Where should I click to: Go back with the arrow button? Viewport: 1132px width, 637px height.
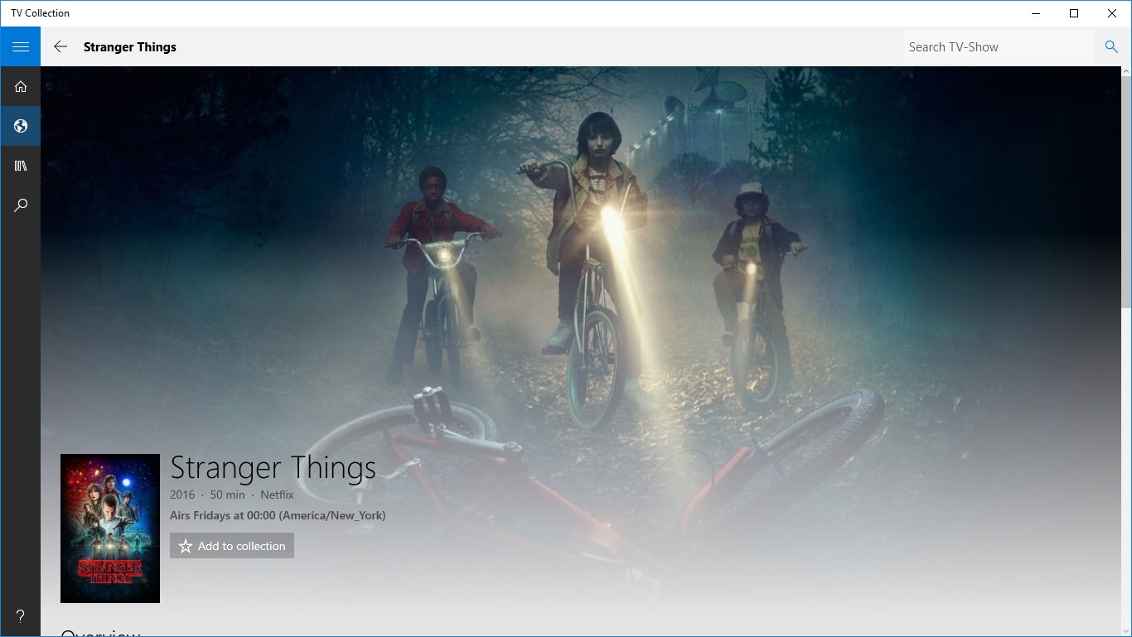[x=60, y=46]
